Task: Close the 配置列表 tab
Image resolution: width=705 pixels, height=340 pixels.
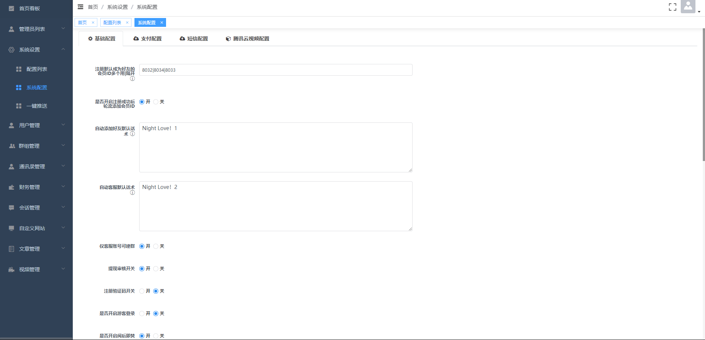Action: click(127, 22)
